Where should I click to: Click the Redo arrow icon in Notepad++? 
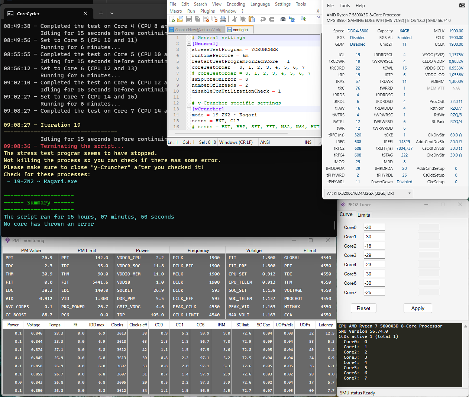[x=272, y=19]
